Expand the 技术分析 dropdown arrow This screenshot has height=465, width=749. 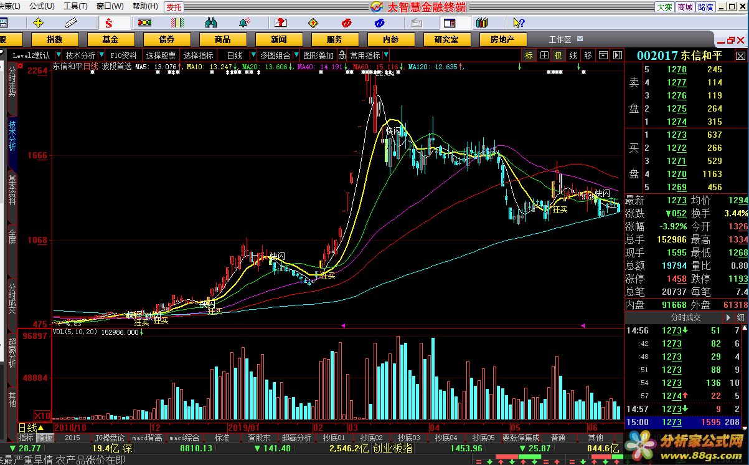tap(102, 55)
